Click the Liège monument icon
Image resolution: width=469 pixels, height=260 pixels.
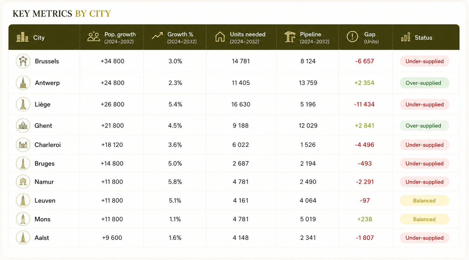click(23, 104)
